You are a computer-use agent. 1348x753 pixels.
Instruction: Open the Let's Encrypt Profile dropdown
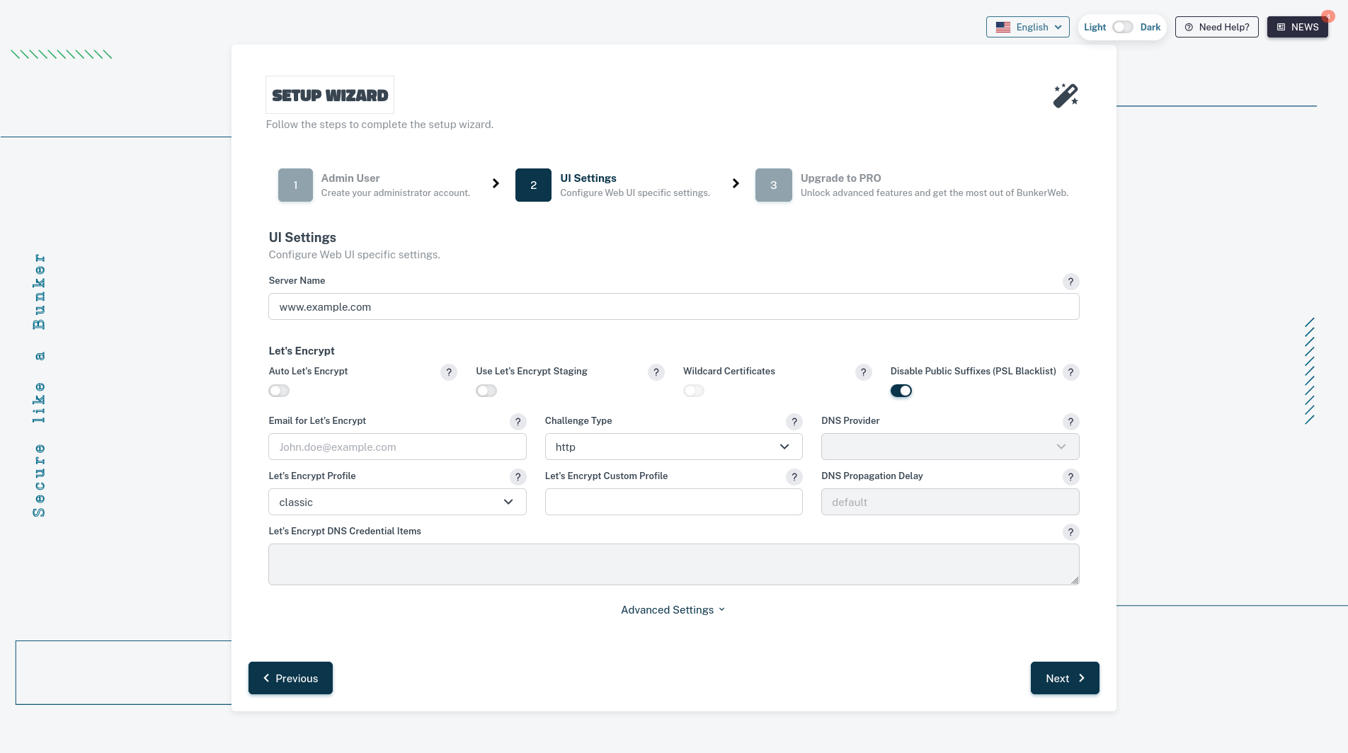(x=396, y=502)
